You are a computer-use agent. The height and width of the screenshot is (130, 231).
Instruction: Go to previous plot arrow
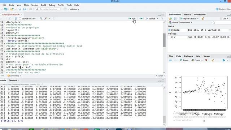click(170, 60)
